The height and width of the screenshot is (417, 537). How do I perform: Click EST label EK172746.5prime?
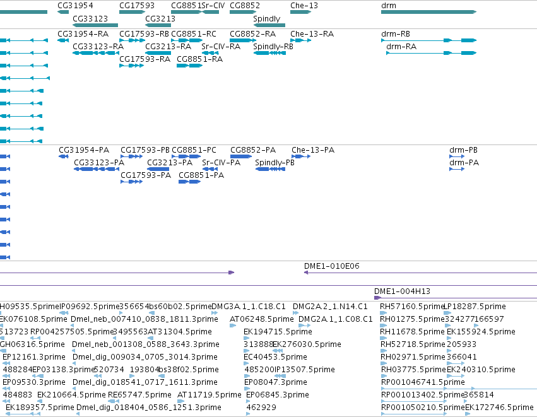tap(499, 408)
